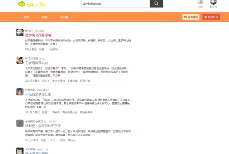Click 杀猪要用杀猪刀 author avatar
The height and width of the screenshot is (154, 229).
(20, 123)
